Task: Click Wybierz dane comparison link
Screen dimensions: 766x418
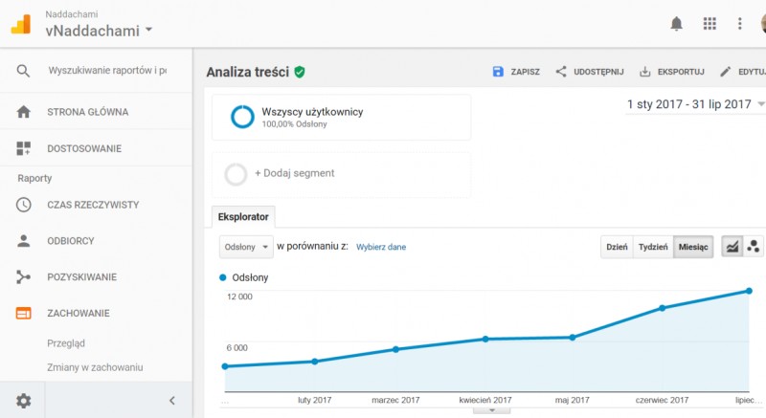Action: coord(381,247)
